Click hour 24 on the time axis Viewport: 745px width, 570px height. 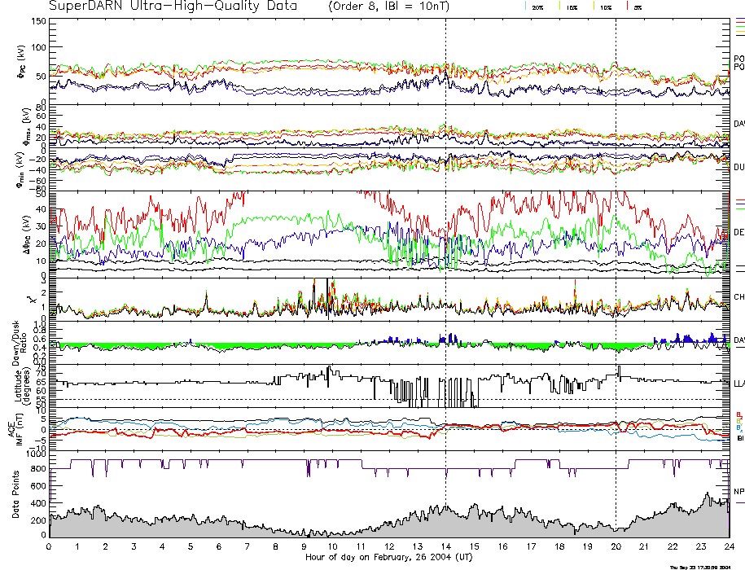[730, 546]
